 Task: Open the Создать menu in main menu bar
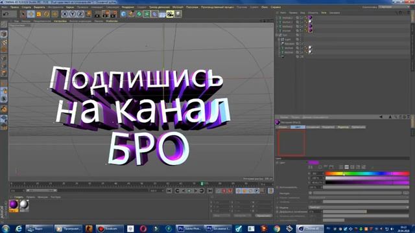[26, 7]
